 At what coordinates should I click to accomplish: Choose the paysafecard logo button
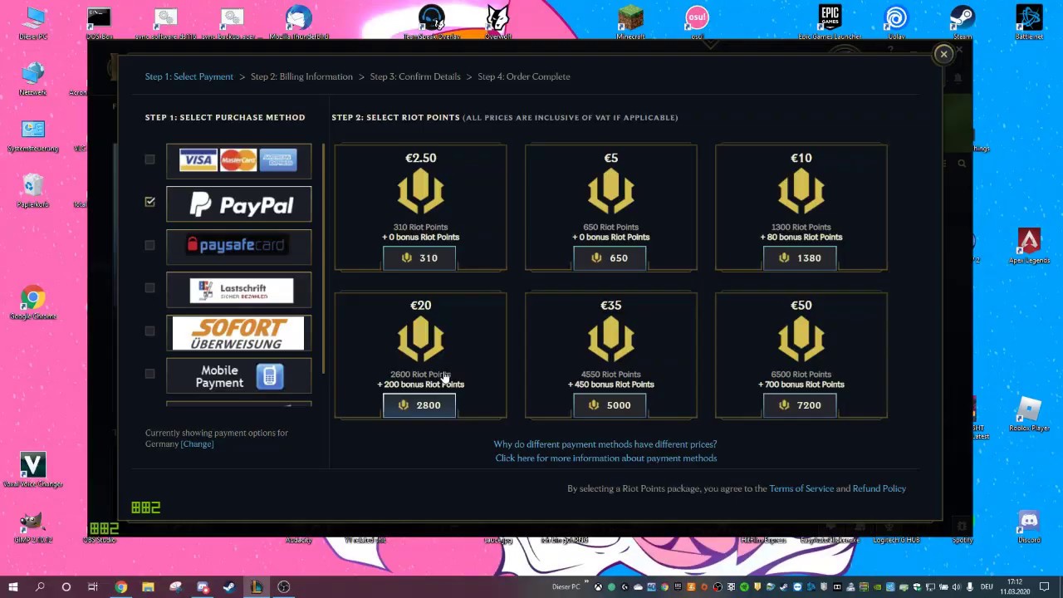(x=238, y=246)
